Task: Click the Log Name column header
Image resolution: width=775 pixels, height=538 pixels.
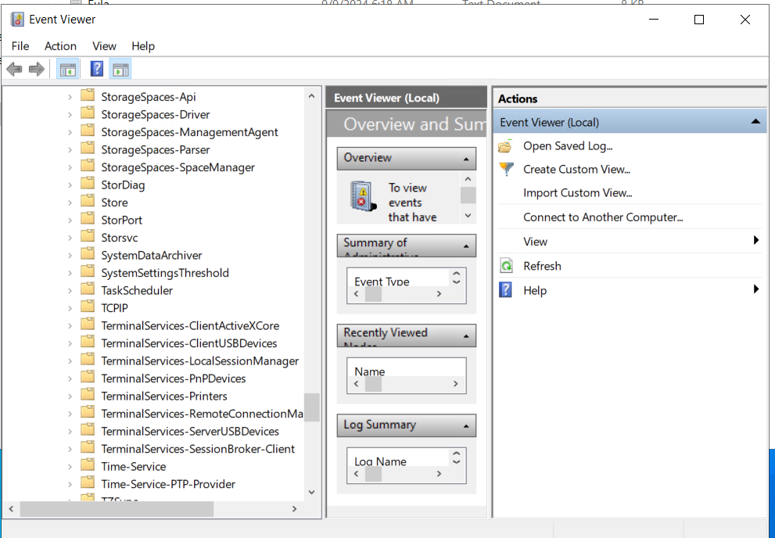Action: (x=381, y=461)
